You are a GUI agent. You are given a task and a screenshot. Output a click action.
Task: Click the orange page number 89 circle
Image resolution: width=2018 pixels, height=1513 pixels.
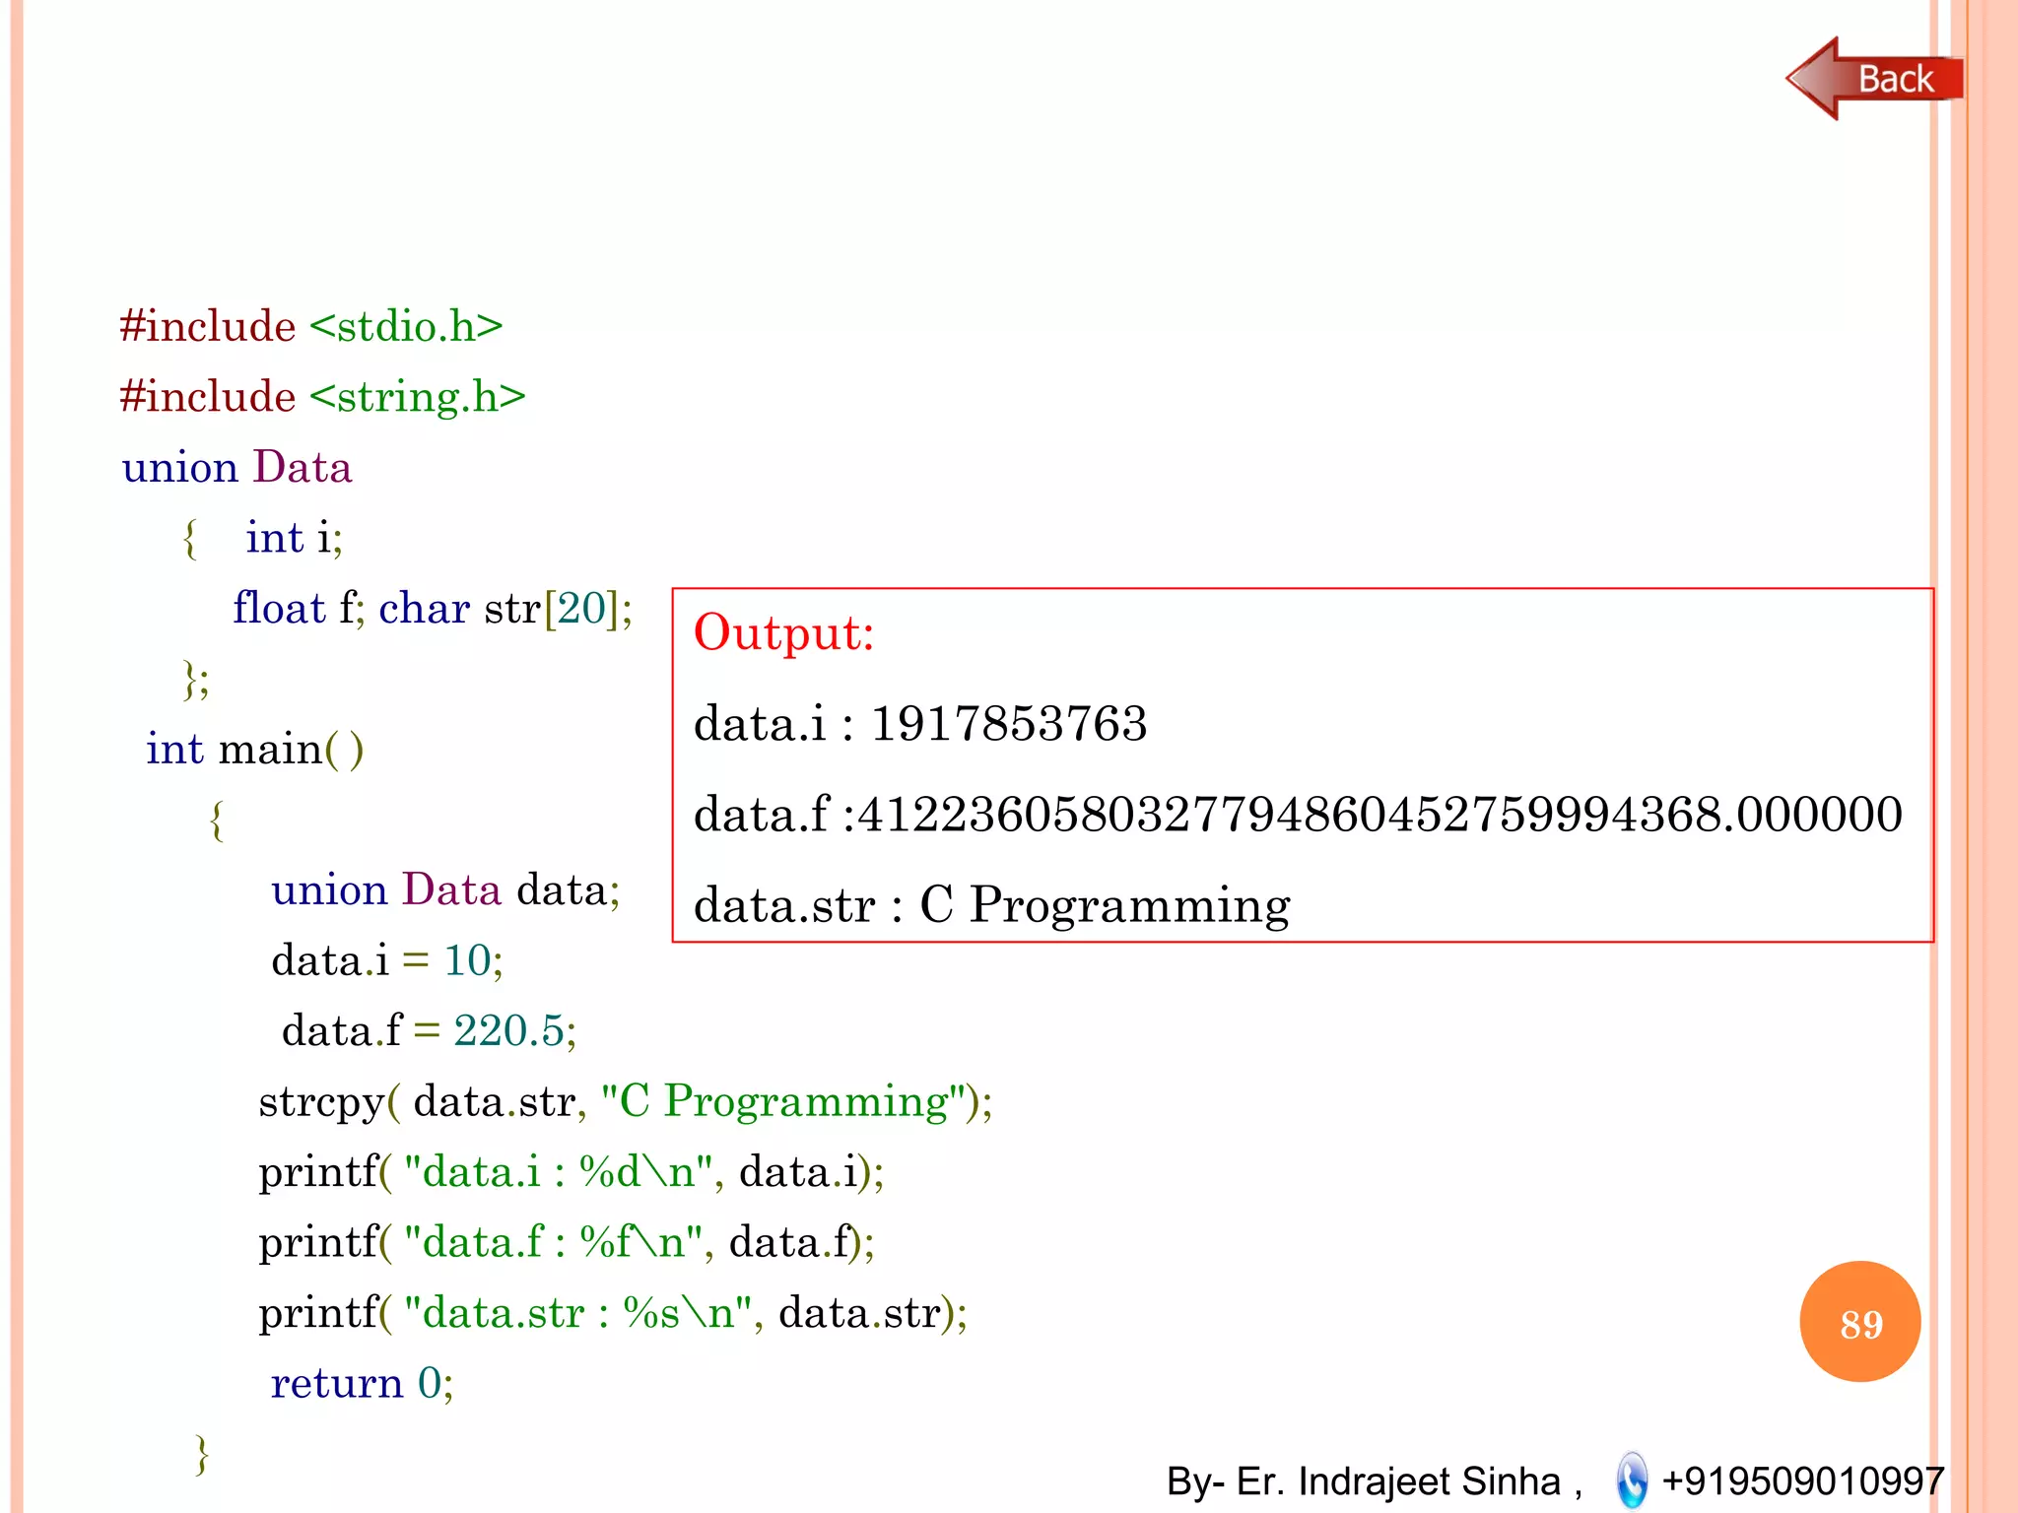click(1859, 1322)
